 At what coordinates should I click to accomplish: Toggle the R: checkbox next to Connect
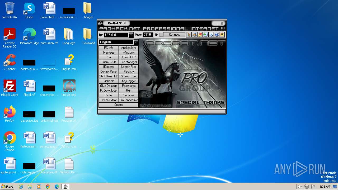(161, 35)
